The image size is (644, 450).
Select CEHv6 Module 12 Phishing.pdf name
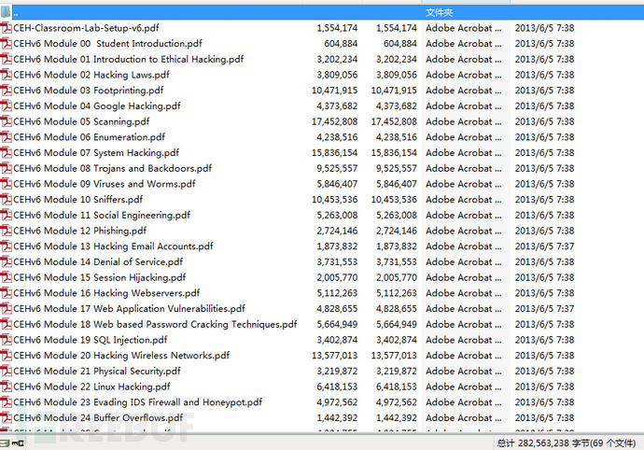tap(79, 231)
